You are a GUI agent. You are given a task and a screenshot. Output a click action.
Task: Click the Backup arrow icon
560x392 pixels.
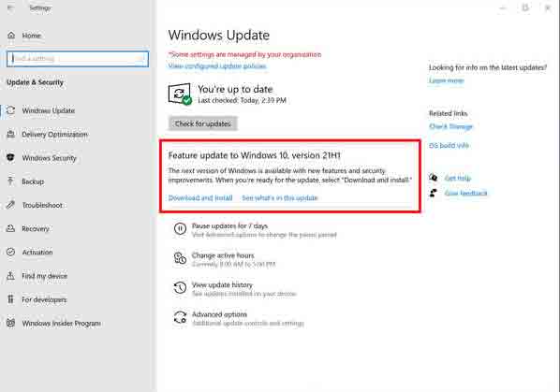(10, 181)
